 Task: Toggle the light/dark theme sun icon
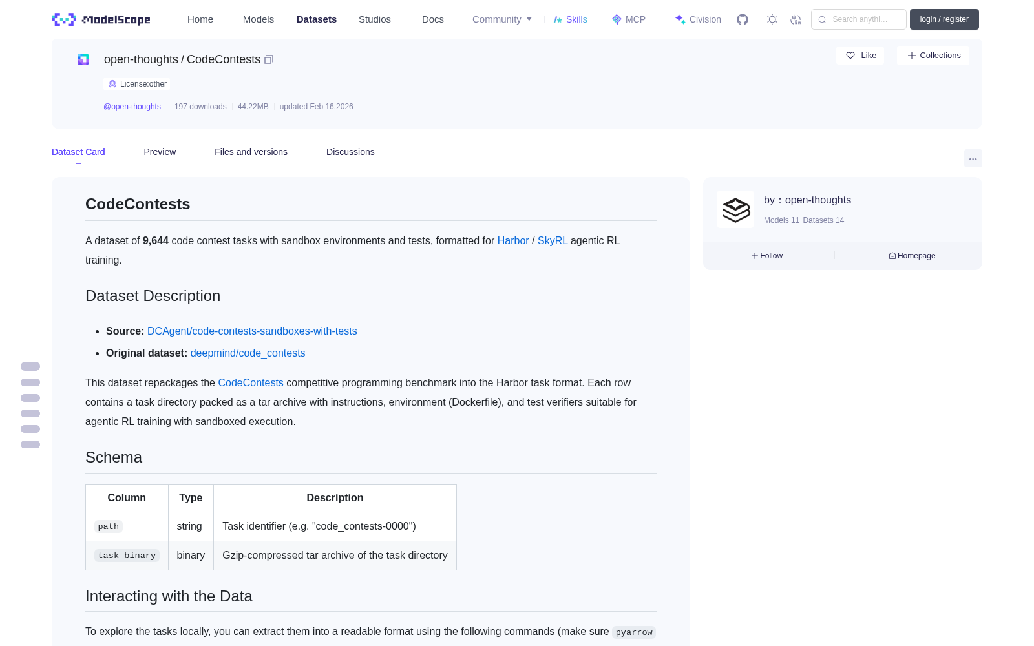(x=772, y=19)
